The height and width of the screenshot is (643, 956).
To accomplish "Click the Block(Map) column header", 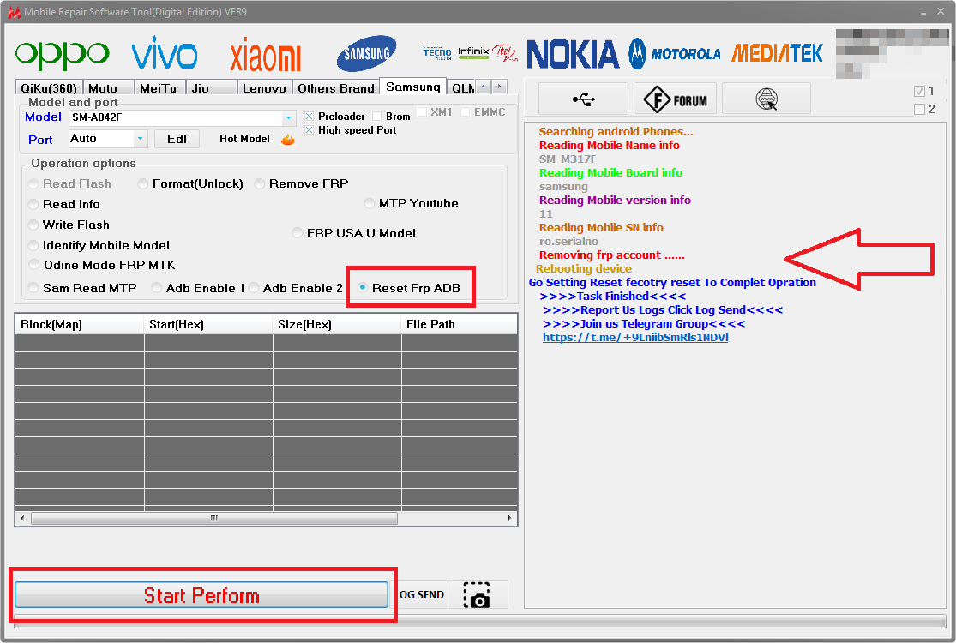I will click(x=80, y=324).
